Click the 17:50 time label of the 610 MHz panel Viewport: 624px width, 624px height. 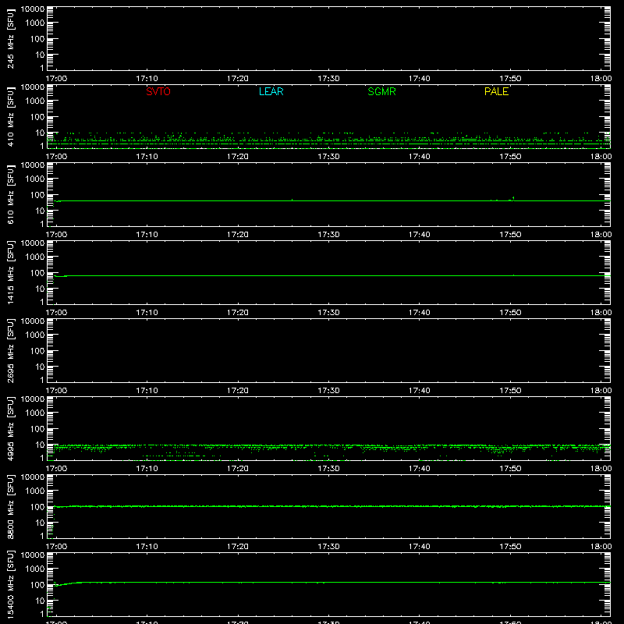click(x=510, y=235)
